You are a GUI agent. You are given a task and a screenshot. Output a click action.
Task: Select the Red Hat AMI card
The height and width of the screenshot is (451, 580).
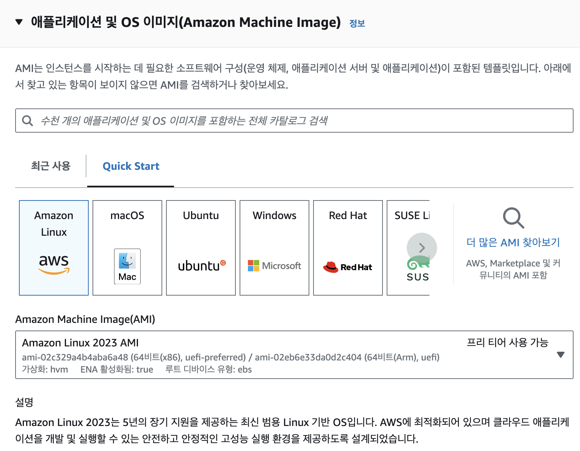(348, 248)
